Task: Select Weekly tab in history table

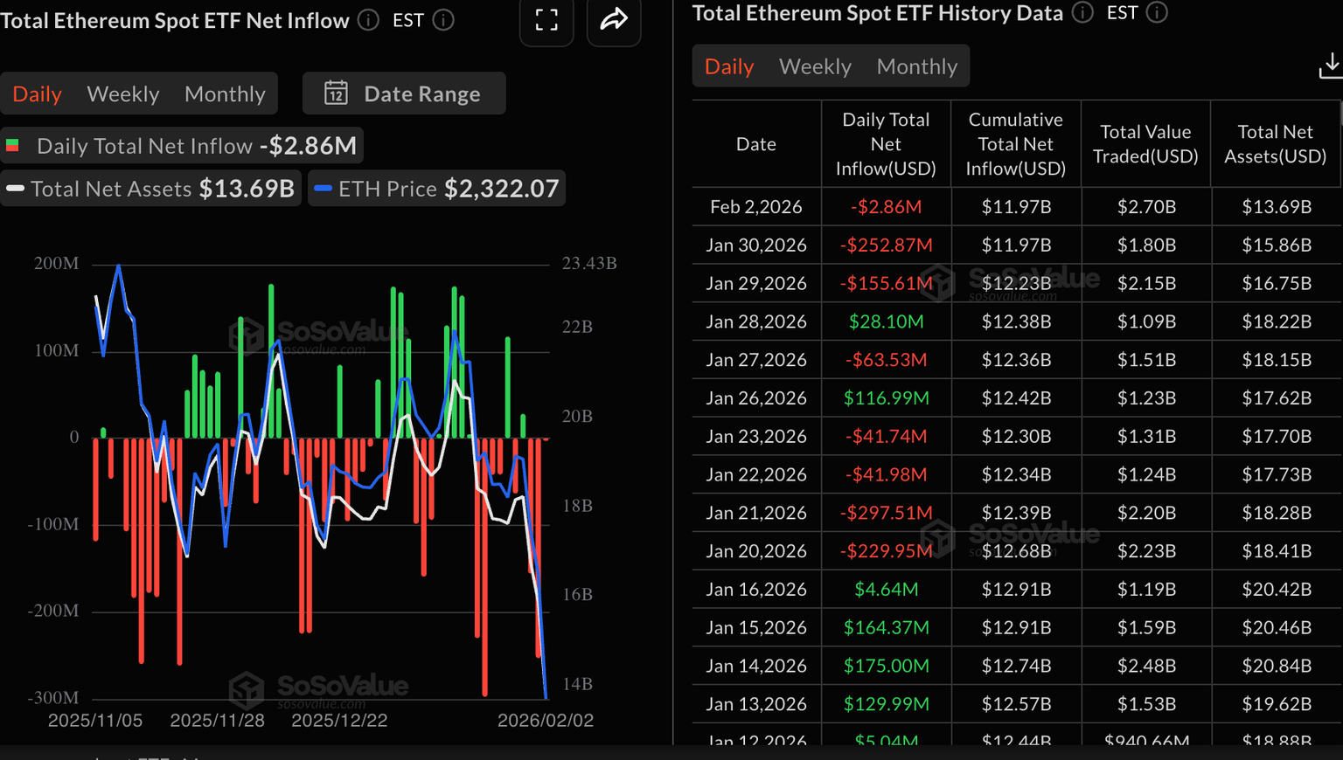Action: click(815, 66)
